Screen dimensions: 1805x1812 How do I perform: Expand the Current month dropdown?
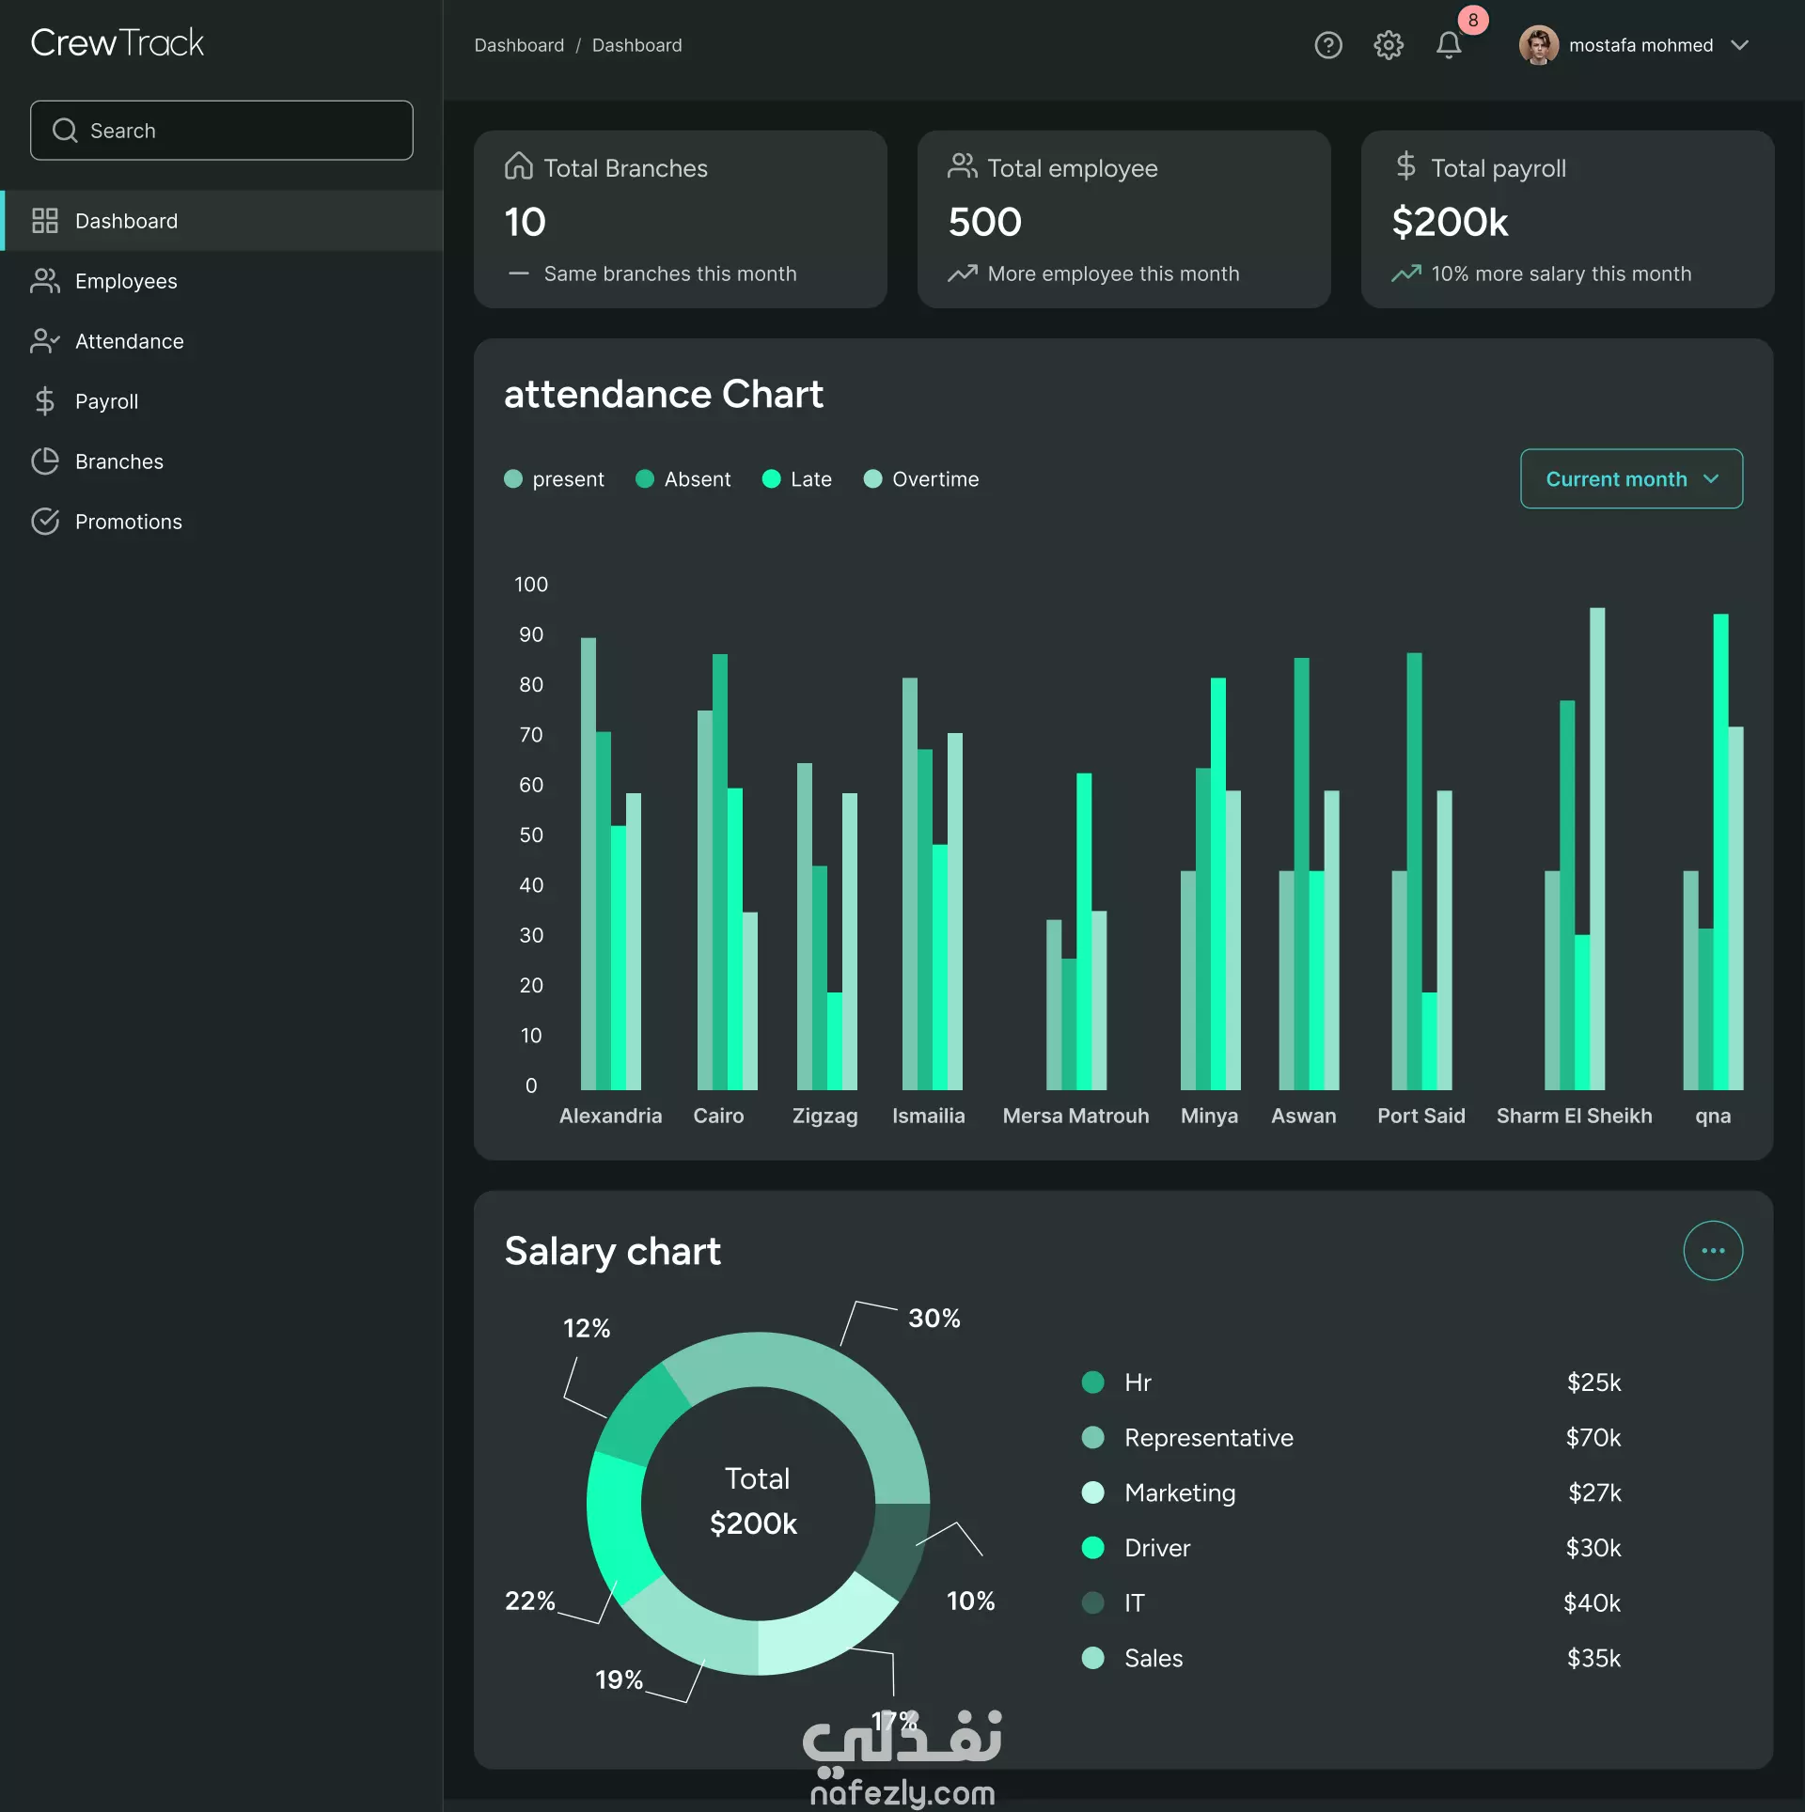(x=1630, y=479)
